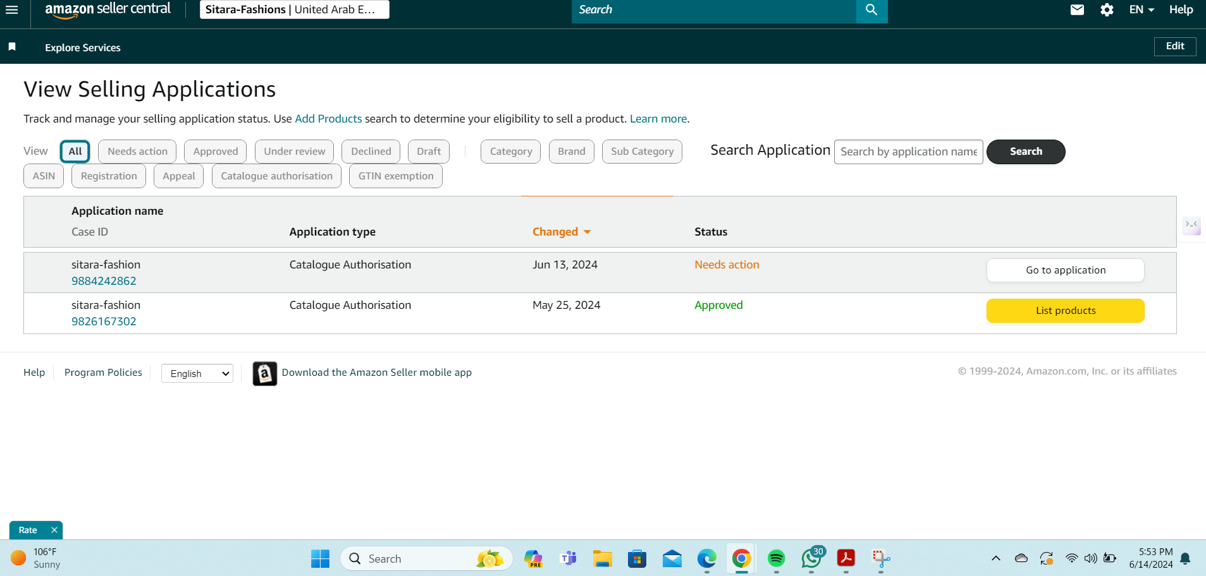1206x576 pixels.
Task: Open the Learn more link
Action: [658, 119]
